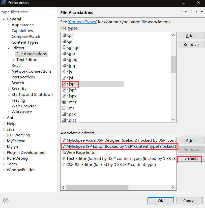Cancel the Preferences dialog

click(x=189, y=201)
